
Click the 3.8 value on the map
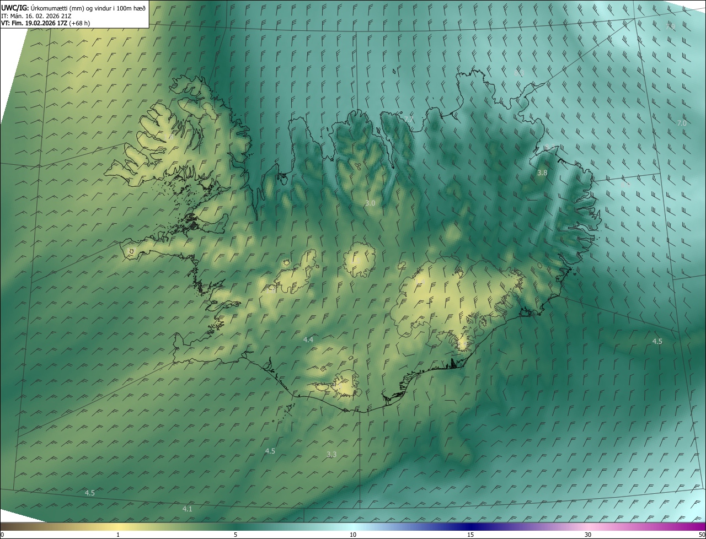542,173
